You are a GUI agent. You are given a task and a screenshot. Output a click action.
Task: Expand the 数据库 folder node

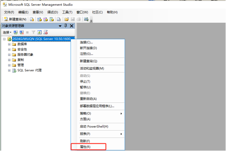tap(9, 44)
